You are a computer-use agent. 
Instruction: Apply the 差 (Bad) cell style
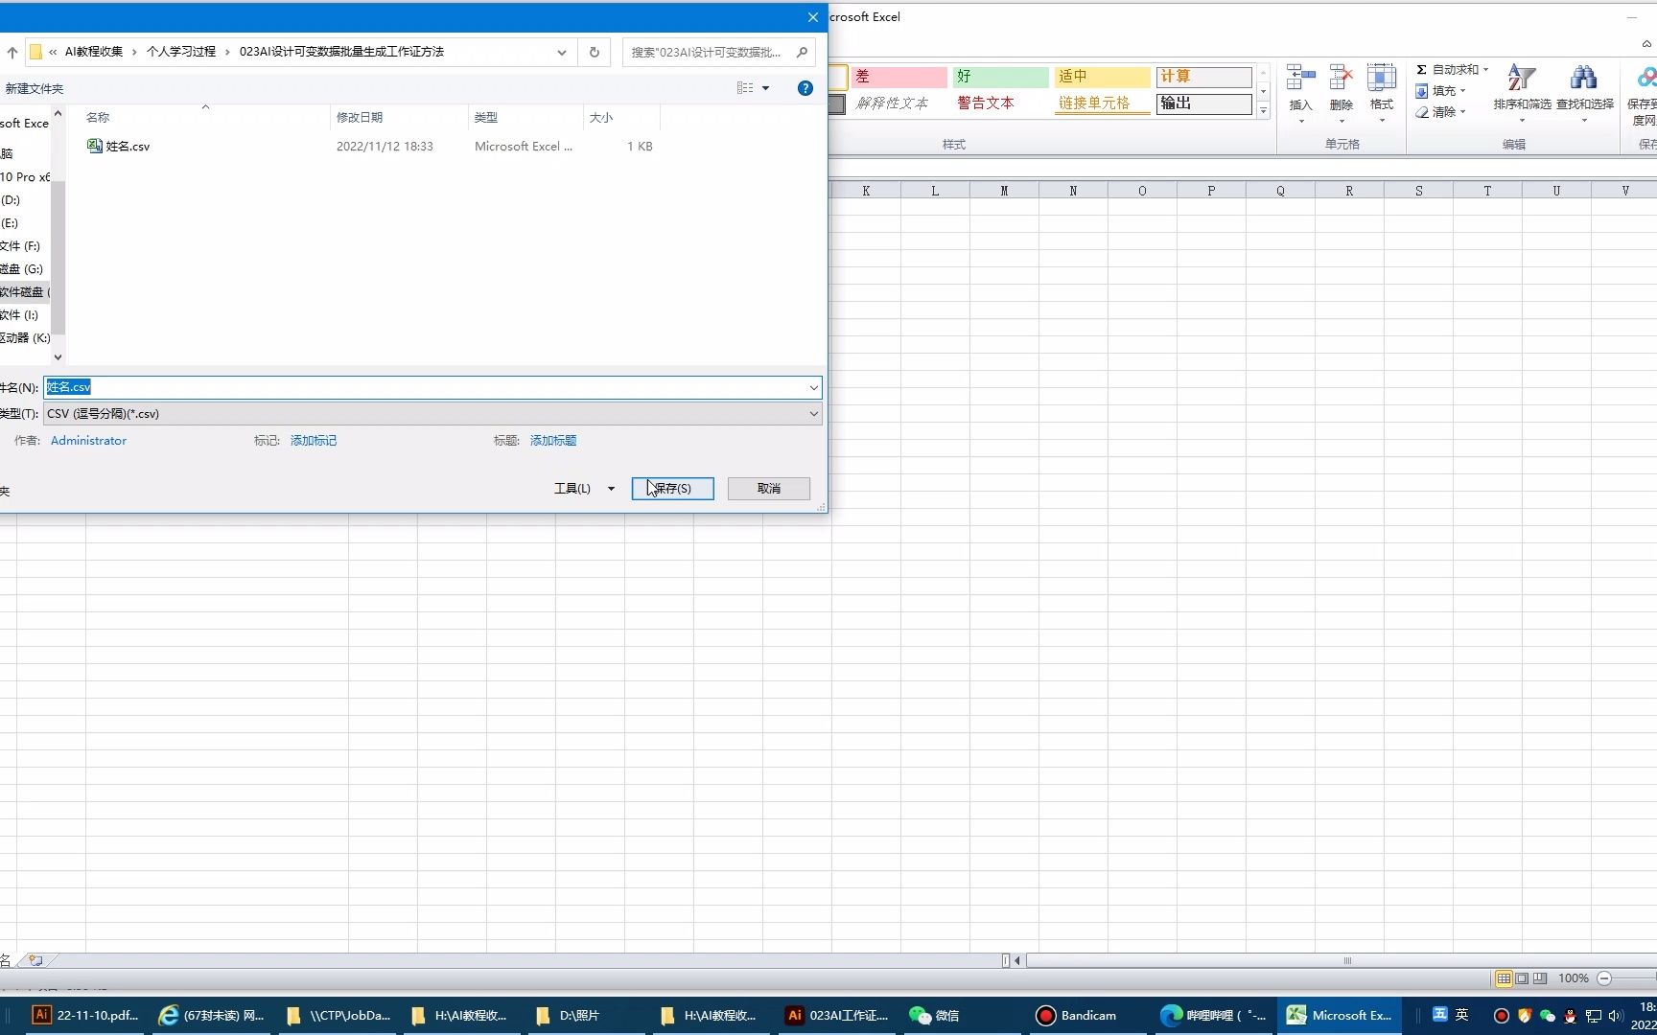899,77
